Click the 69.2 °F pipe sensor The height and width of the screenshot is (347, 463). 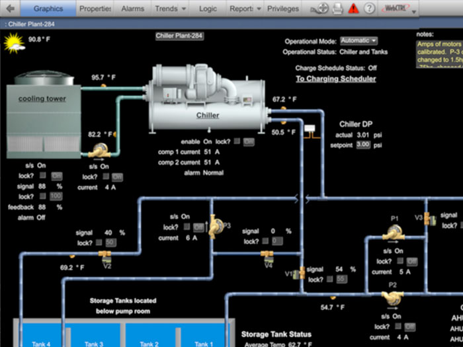point(72,256)
